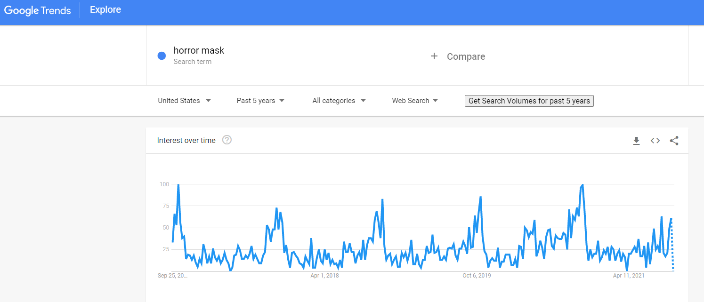Image resolution: width=704 pixels, height=302 pixels.
Task: Add a comparison term via Compare
Action: (x=466, y=56)
